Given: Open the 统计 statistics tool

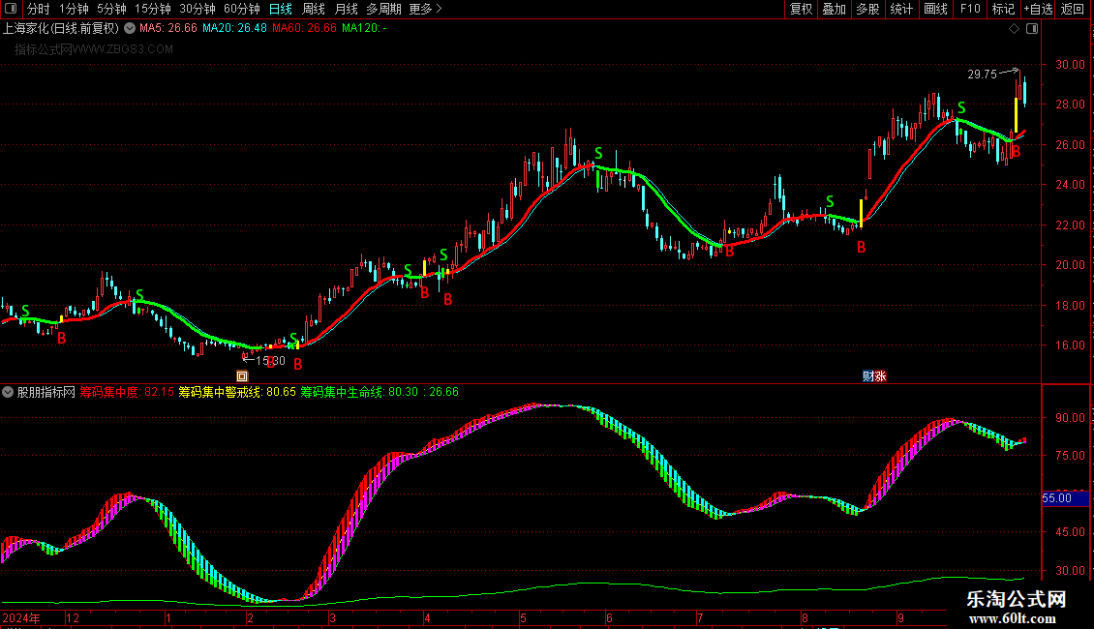Looking at the screenshot, I should click(x=901, y=9).
